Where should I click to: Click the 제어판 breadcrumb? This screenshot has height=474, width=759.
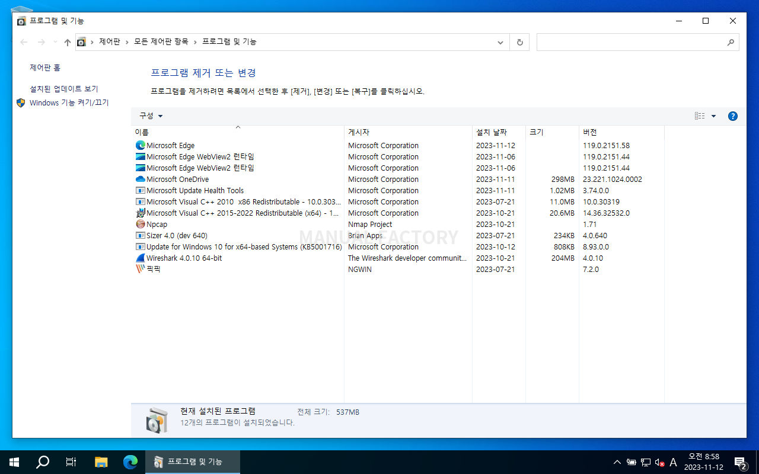point(109,42)
